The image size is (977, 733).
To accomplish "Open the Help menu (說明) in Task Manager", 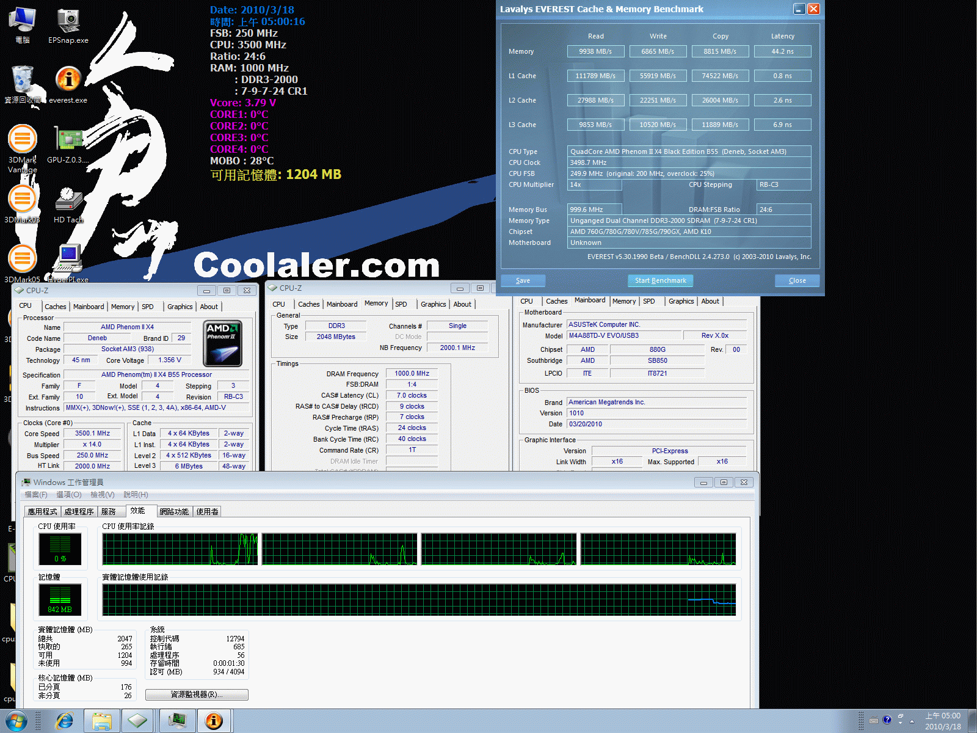I will coord(136,494).
